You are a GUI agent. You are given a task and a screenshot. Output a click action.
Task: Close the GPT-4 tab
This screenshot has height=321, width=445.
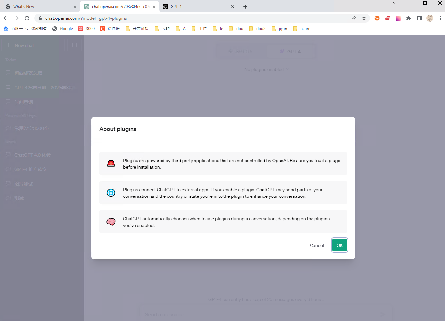[233, 7]
